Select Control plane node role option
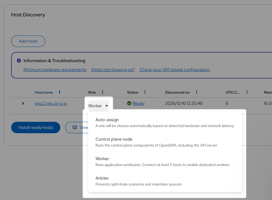The image size is (272, 200). pos(165,142)
